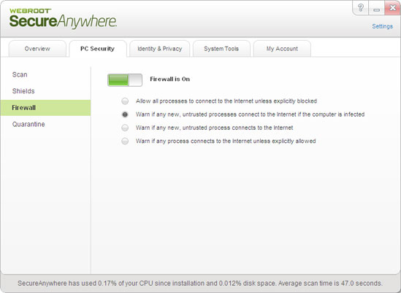Switch to My Account tab
The width and height of the screenshot is (401, 293).
(282, 49)
